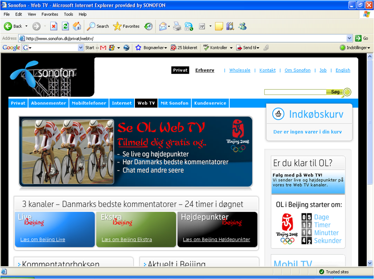Viewport: 374px width, 279px height.
Task: Click the page scrollbar down arrow
Action: (370, 263)
